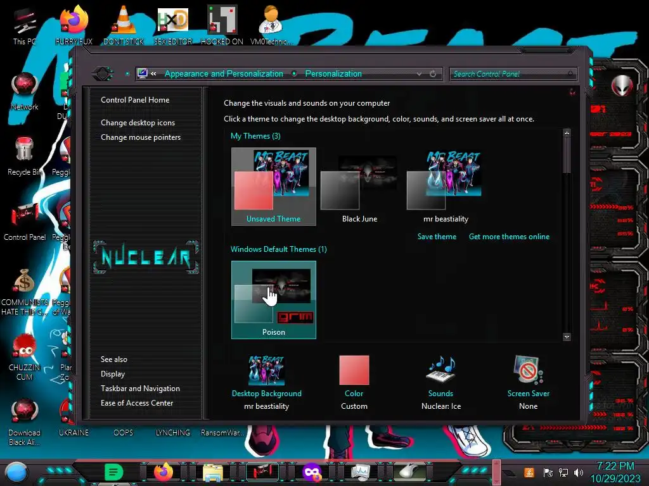Open Desktop Background settings
Screen dimensions: 649x486
coord(267,383)
